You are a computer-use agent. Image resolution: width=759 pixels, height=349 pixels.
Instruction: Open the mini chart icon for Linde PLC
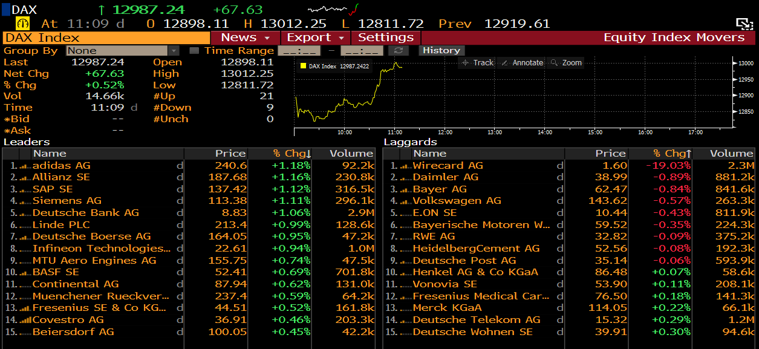pos(25,225)
